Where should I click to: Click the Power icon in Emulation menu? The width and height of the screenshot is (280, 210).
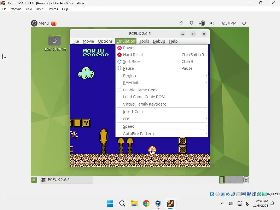[x=119, y=48]
